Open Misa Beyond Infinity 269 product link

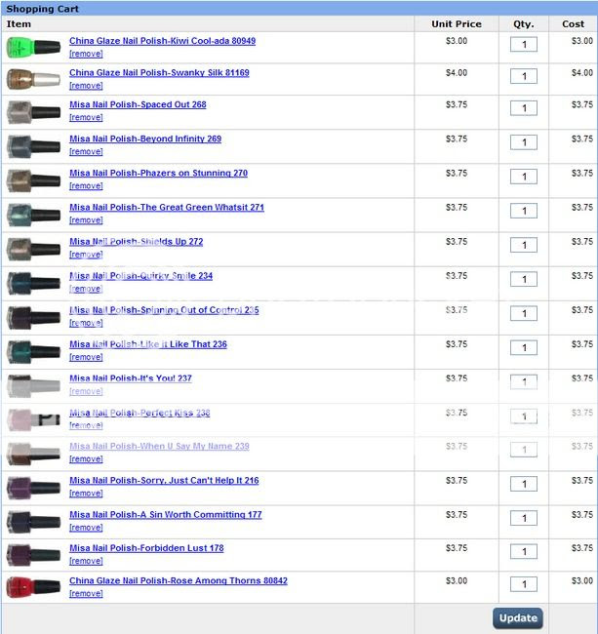click(145, 139)
